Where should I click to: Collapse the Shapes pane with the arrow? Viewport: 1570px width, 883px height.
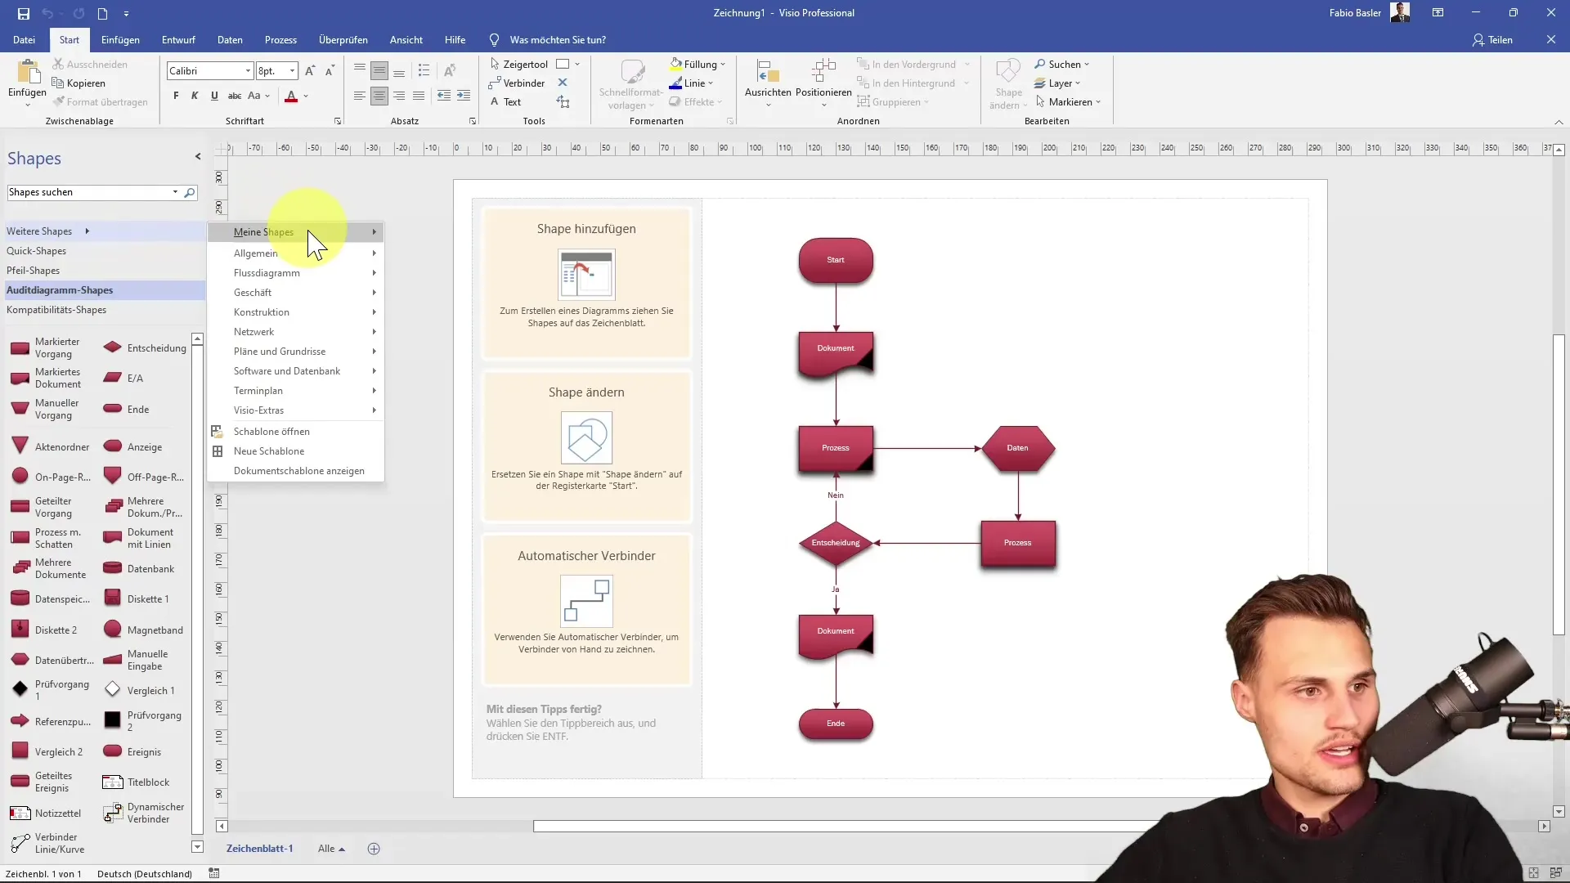point(198,156)
